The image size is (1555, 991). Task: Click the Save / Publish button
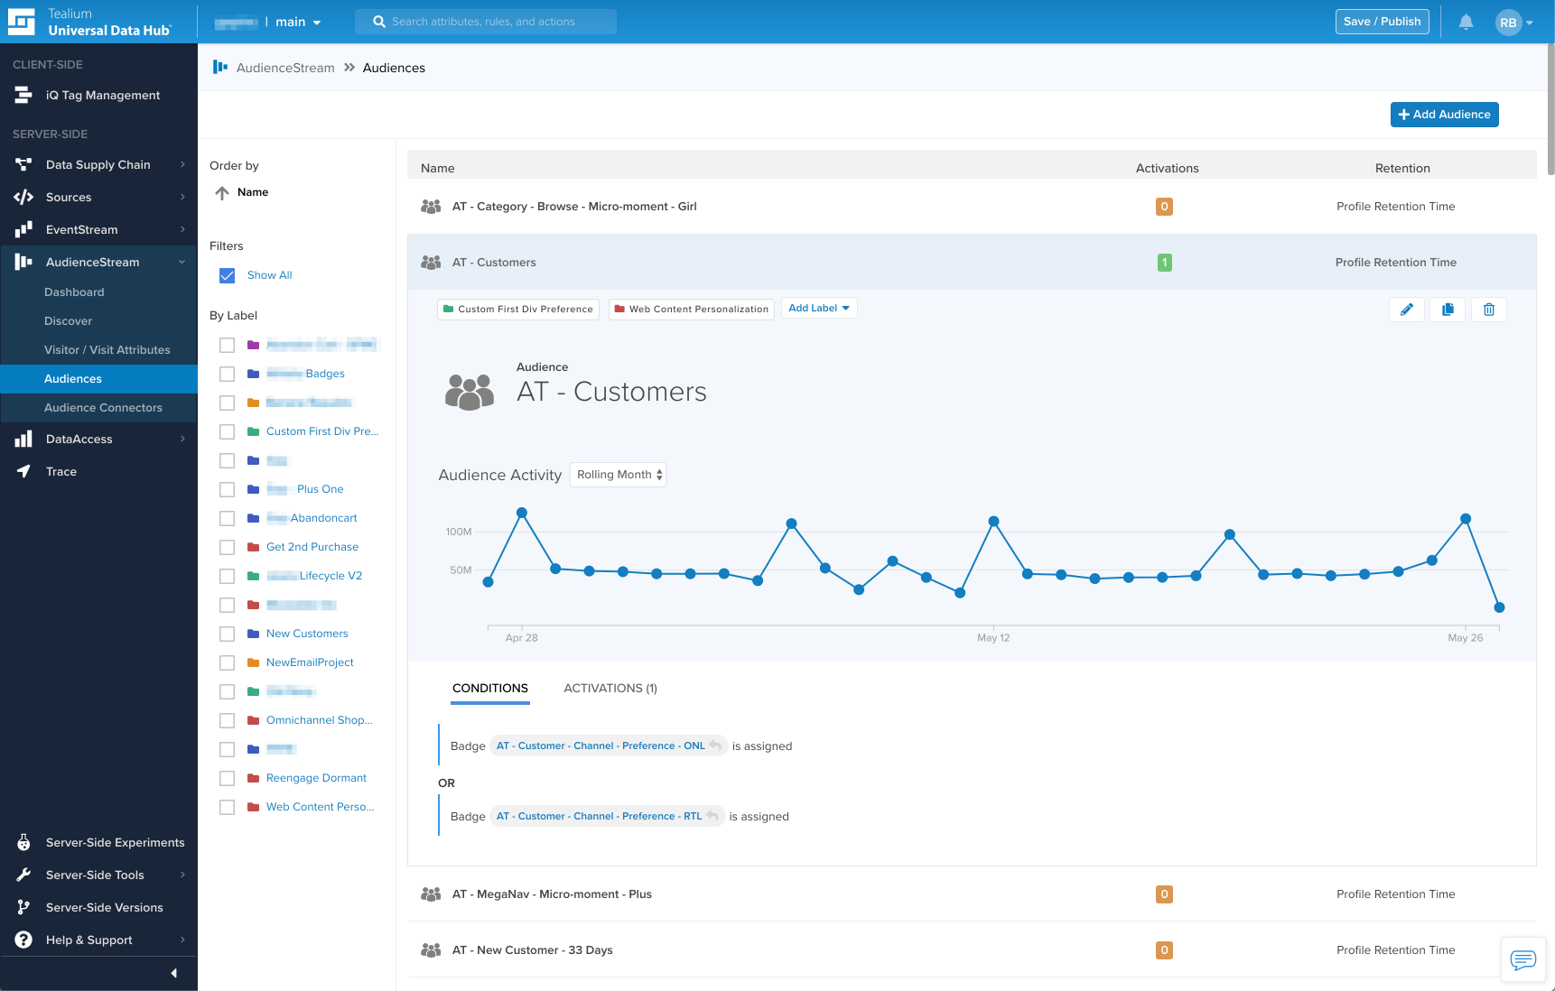click(x=1382, y=21)
